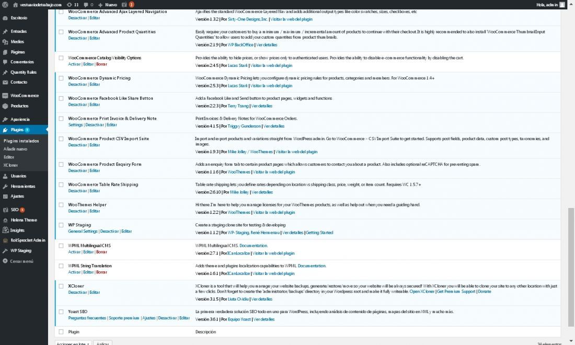
Task: Click the Insights sidebar icon
Action: tap(5, 230)
